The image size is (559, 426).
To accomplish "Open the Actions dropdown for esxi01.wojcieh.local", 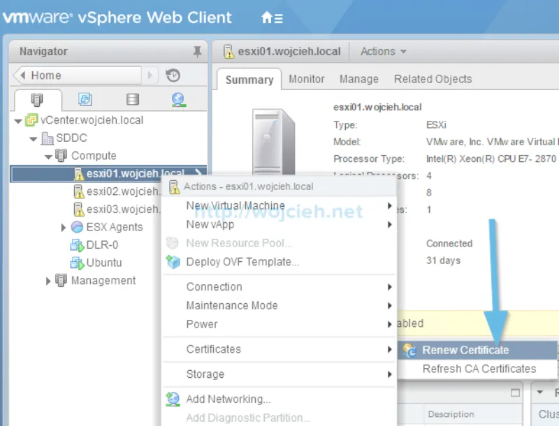I will tap(382, 51).
